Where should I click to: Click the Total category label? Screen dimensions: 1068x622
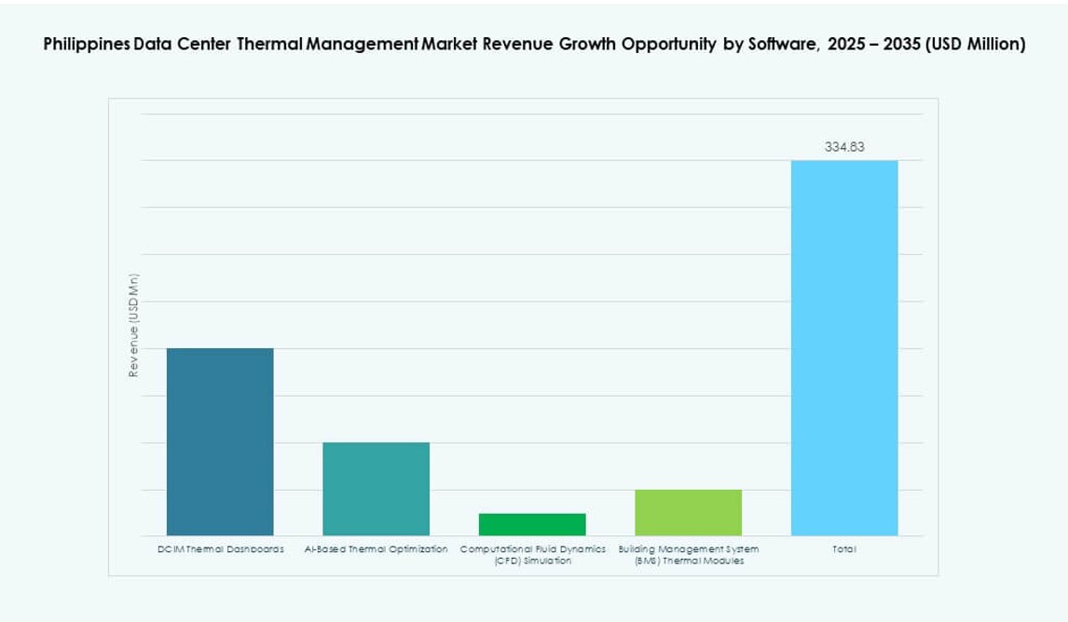tap(844, 549)
